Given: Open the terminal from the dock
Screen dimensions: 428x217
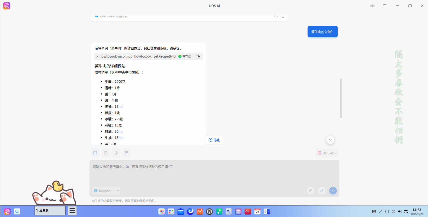Looking at the screenshot, I should 248,212.
